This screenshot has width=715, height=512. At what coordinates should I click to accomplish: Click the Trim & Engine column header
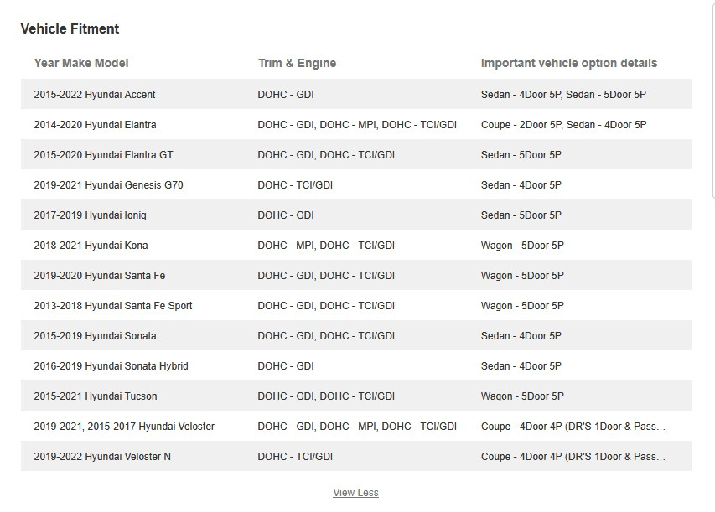[297, 63]
